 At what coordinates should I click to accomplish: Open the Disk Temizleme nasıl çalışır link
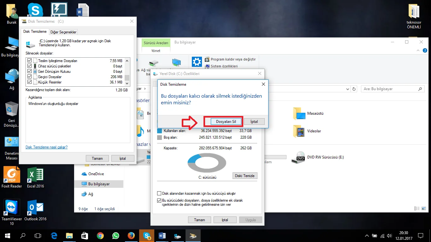click(46, 147)
